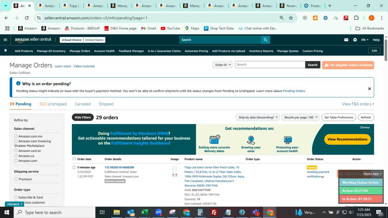Screen dimensions: 388x218
Task: Click the blue info icon in pending notice
Action: click(18, 83)
